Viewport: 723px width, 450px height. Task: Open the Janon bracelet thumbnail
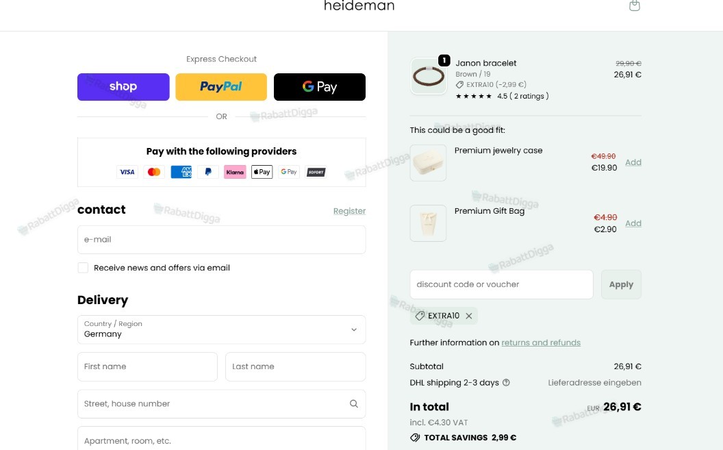click(429, 76)
